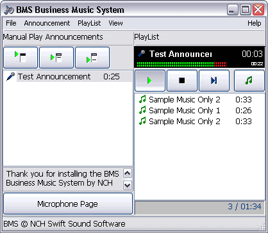Maximize the BMS window

(246, 10)
